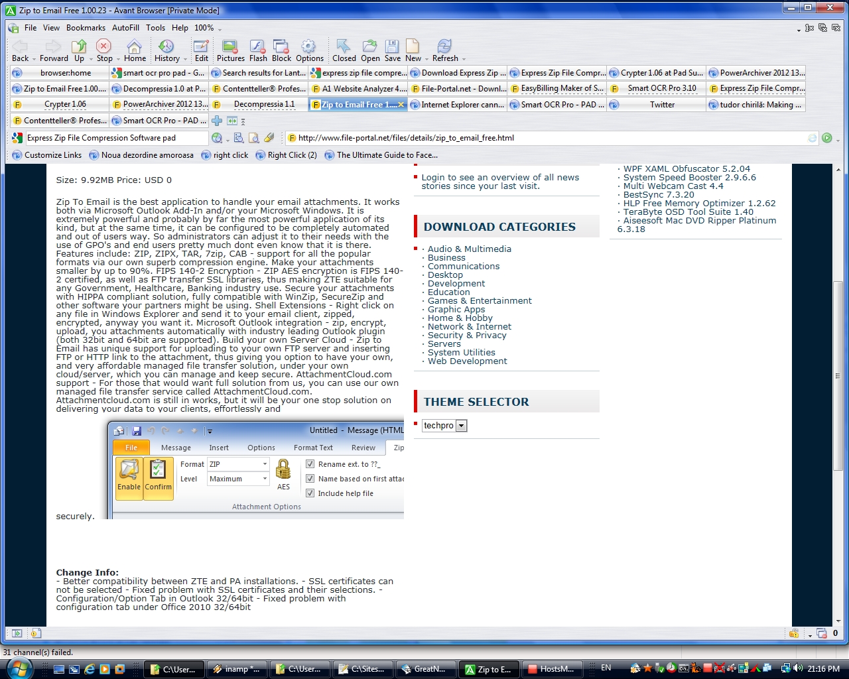Screen dimensions: 849x679
Task: Switch to the Twitter tab
Action: (656, 105)
